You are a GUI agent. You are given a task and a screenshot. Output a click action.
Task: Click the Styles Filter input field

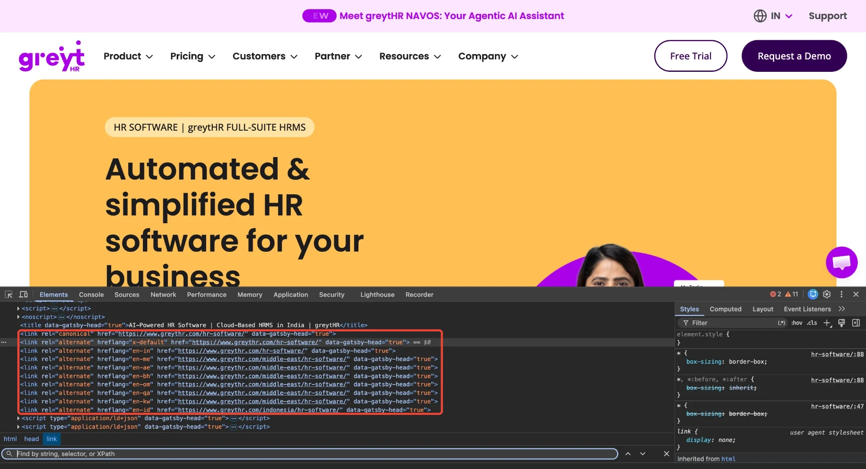(x=732, y=323)
